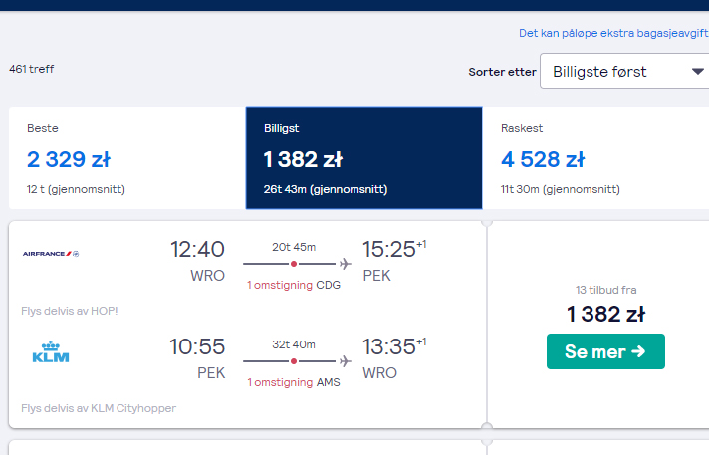The width and height of the screenshot is (709, 455).
Task: Click the 'Sorter etter' label
Action: [x=502, y=72]
